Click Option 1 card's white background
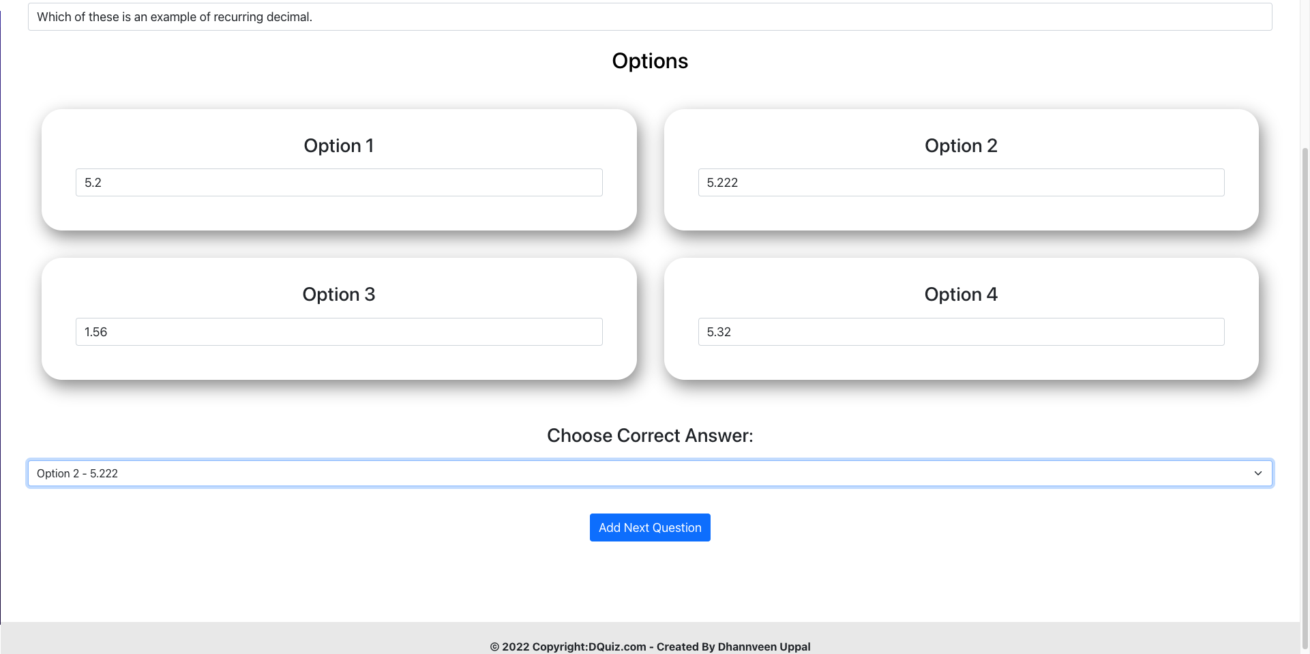 [x=339, y=214]
